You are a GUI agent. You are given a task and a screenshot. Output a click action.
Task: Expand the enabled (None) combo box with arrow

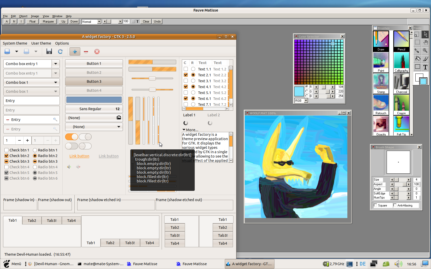tap(94, 127)
